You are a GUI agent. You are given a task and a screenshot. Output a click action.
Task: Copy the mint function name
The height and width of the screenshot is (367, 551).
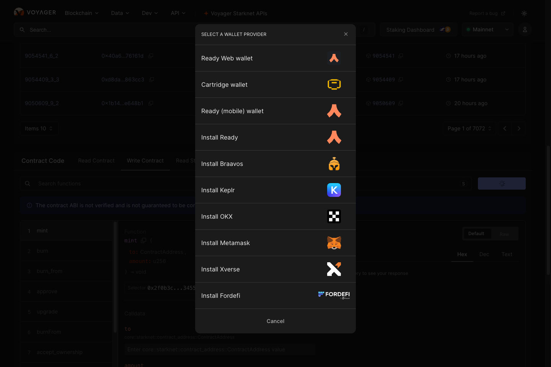[x=143, y=240]
